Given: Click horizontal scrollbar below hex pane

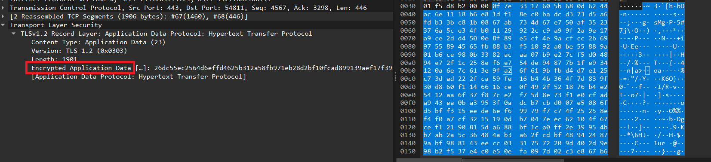Looking at the screenshot, I should tap(554, 160).
